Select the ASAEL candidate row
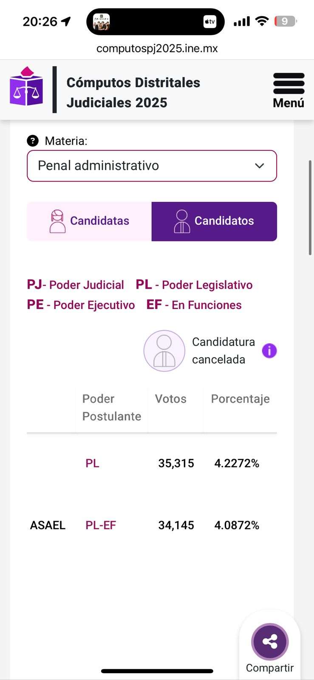The image size is (314, 680). pos(48,525)
